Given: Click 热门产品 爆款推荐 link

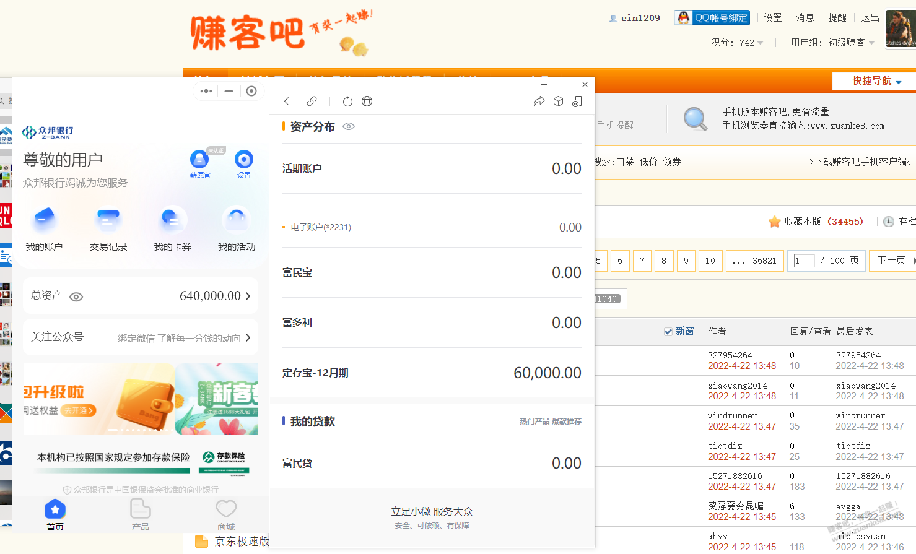Looking at the screenshot, I should (551, 422).
